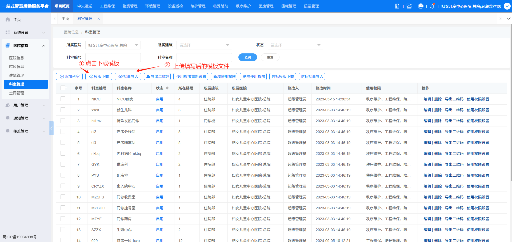Image resolution: width=512 pixels, height=242 pixels.
Task: Open the 工程维保 top menu
Action: [x=107, y=6]
